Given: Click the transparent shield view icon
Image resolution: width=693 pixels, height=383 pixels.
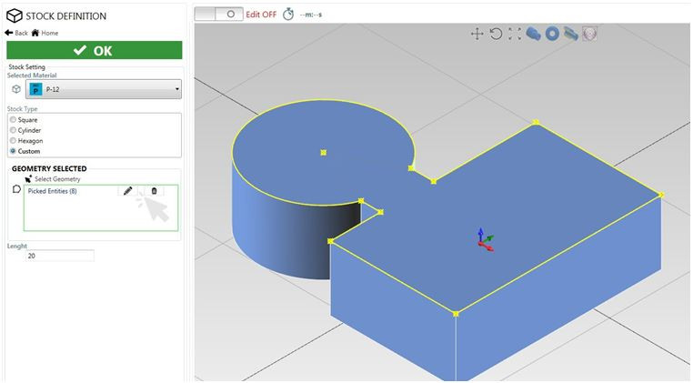Looking at the screenshot, I should point(589,34).
